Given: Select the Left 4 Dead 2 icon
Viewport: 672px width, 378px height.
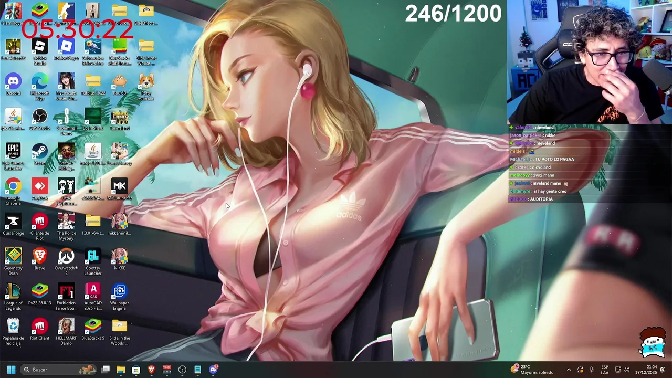Looking at the screenshot, I should 13,50.
